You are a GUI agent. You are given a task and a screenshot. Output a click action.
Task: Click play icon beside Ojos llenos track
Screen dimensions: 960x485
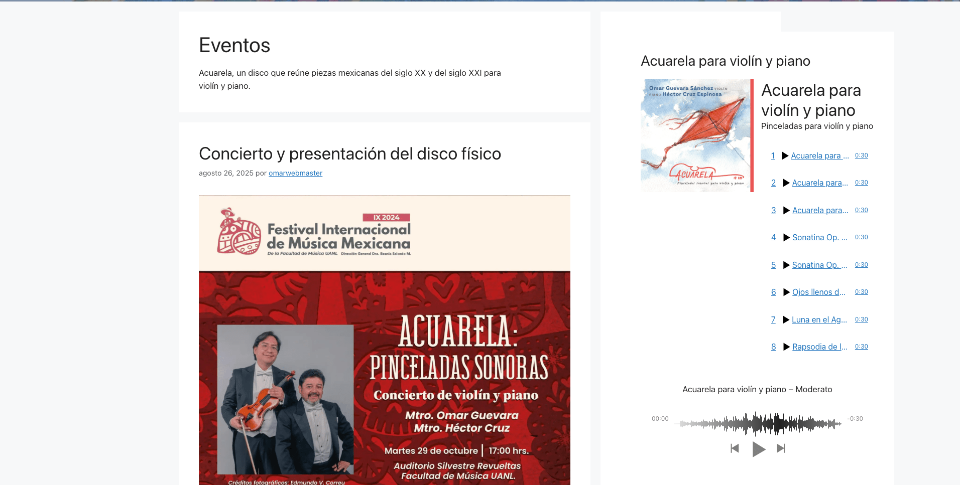coord(786,292)
